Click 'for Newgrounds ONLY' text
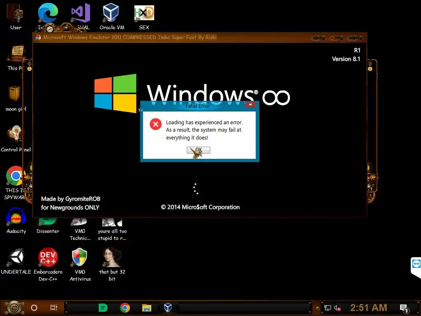The height and width of the screenshot is (316, 421). [70, 207]
